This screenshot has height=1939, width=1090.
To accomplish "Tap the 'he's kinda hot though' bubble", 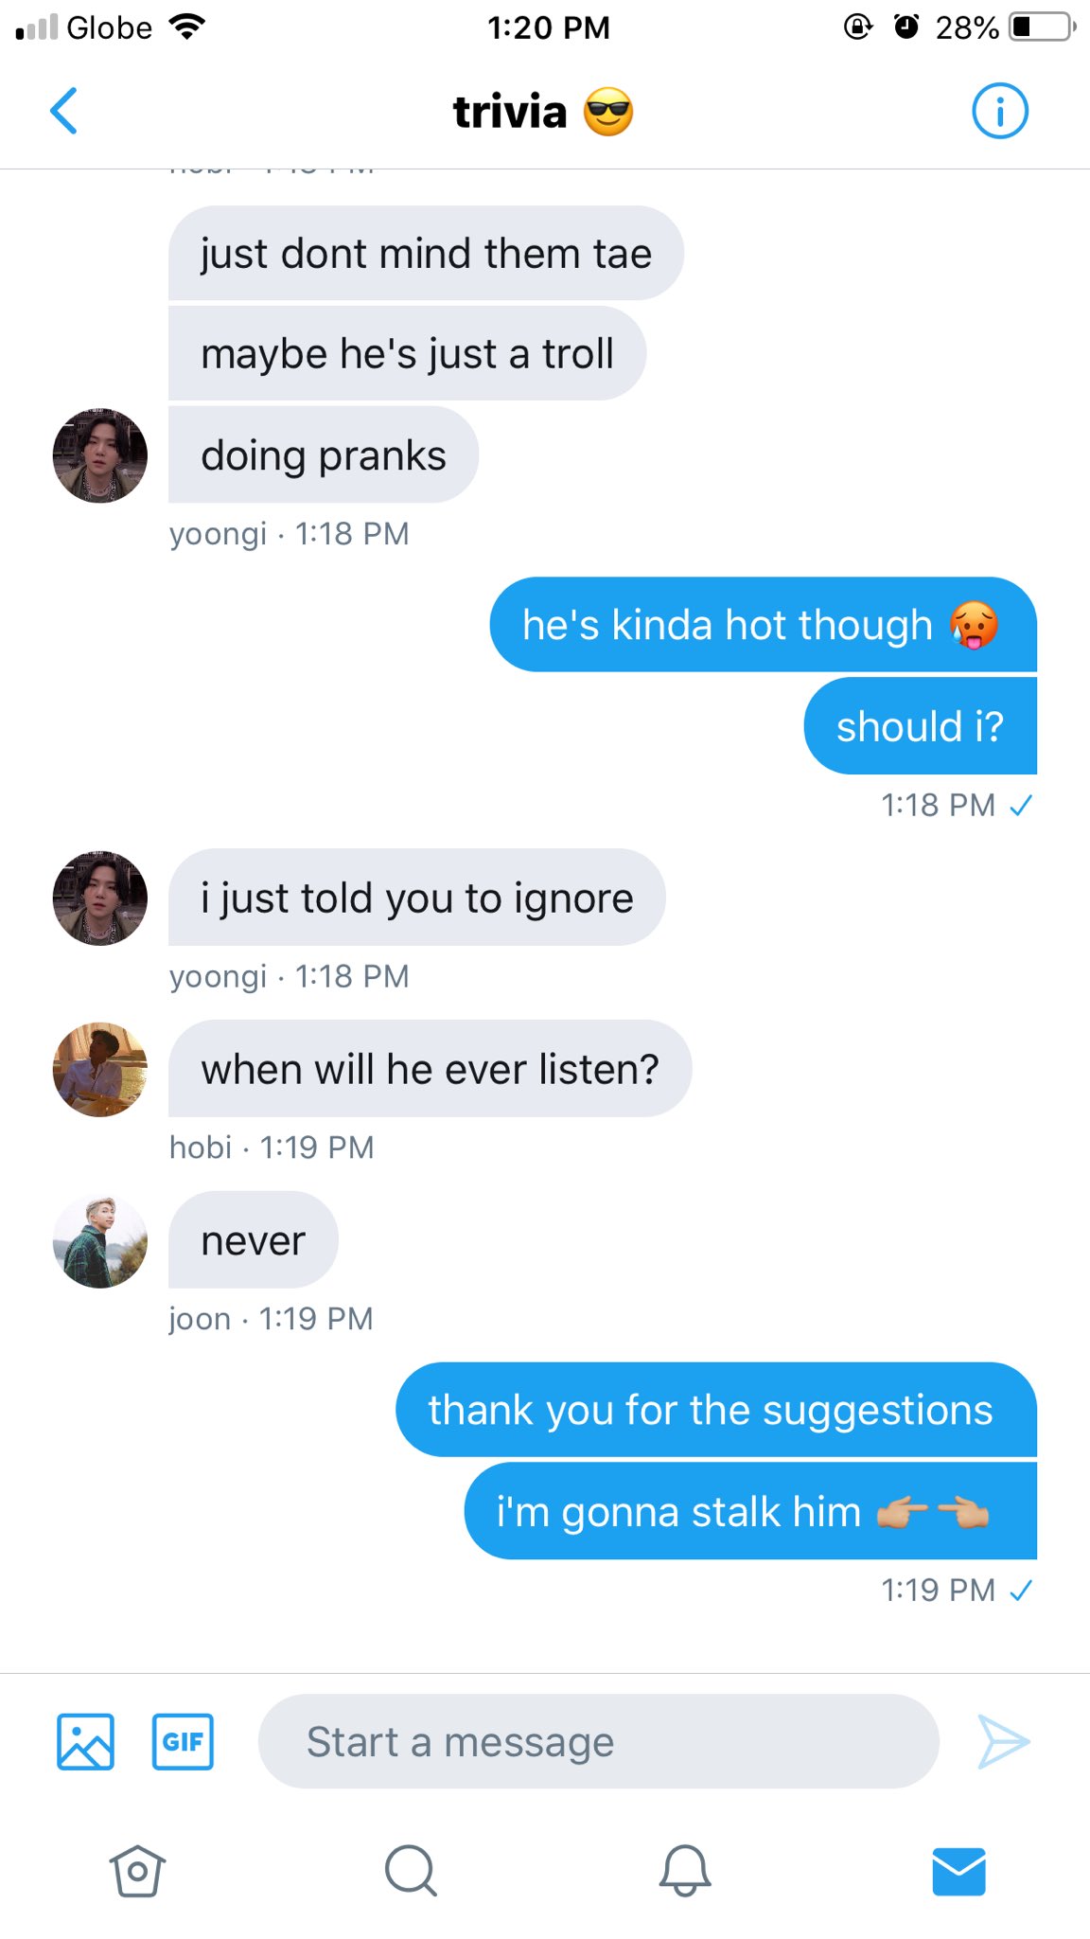I will [763, 625].
